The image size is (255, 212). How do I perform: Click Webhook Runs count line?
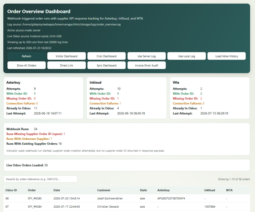[22, 129]
